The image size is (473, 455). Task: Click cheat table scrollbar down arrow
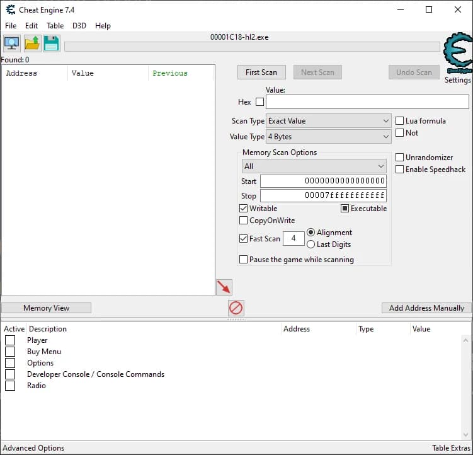coord(466,435)
